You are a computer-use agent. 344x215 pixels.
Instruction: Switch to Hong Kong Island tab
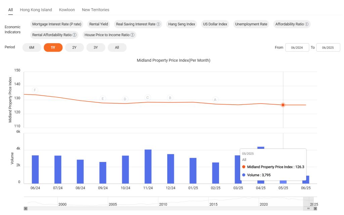tap(36, 10)
